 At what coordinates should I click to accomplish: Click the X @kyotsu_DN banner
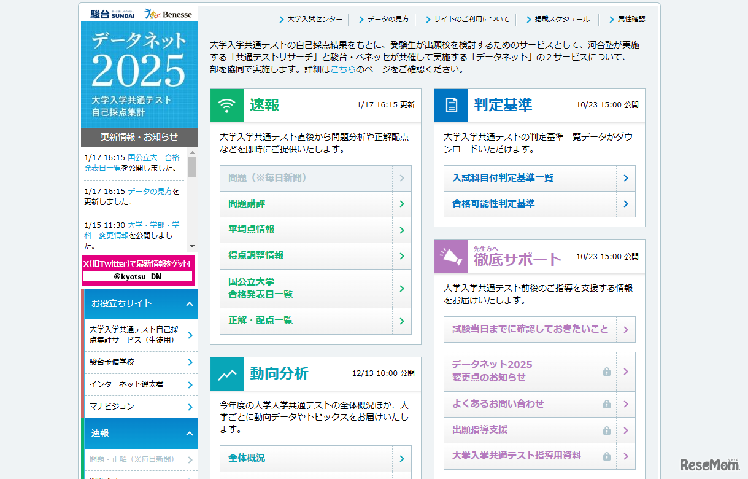[x=138, y=270]
